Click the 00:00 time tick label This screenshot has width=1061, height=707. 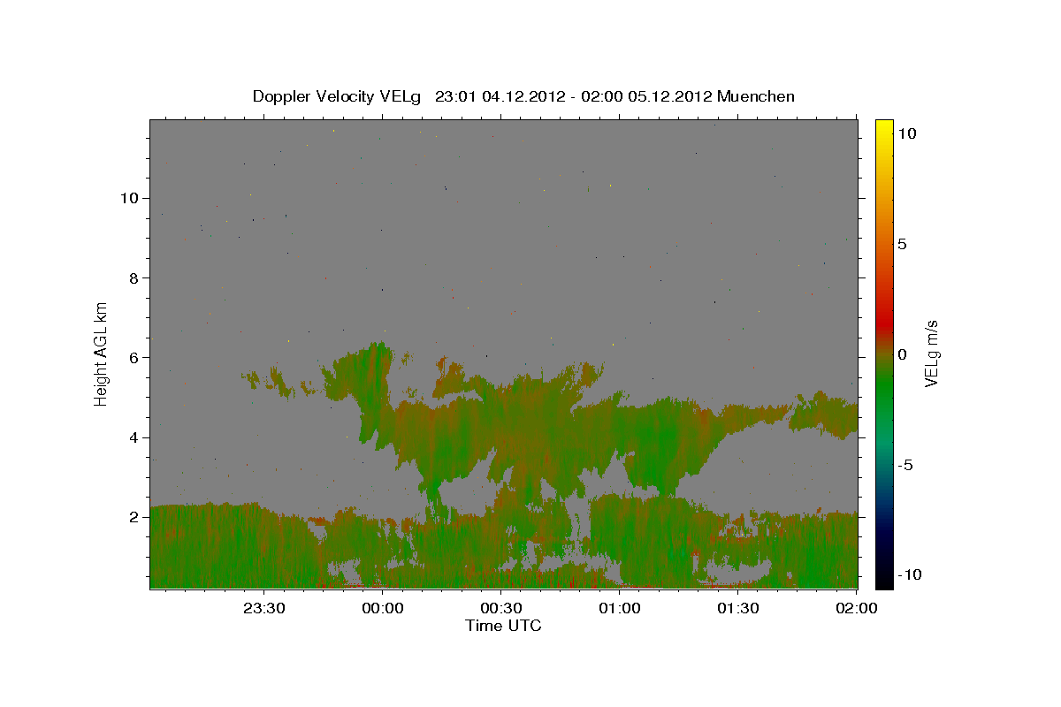click(383, 608)
